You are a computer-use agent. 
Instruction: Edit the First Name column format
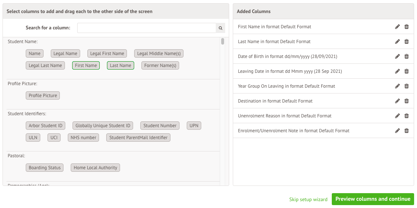[x=397, y=27]
